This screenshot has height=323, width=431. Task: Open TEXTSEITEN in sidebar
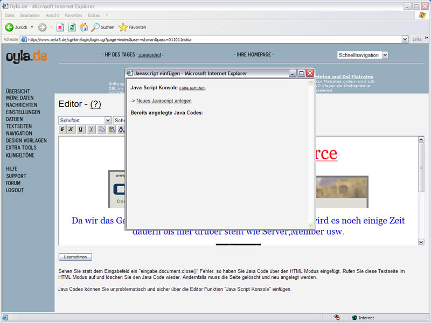pyautogui.click(x=19, y=127)
